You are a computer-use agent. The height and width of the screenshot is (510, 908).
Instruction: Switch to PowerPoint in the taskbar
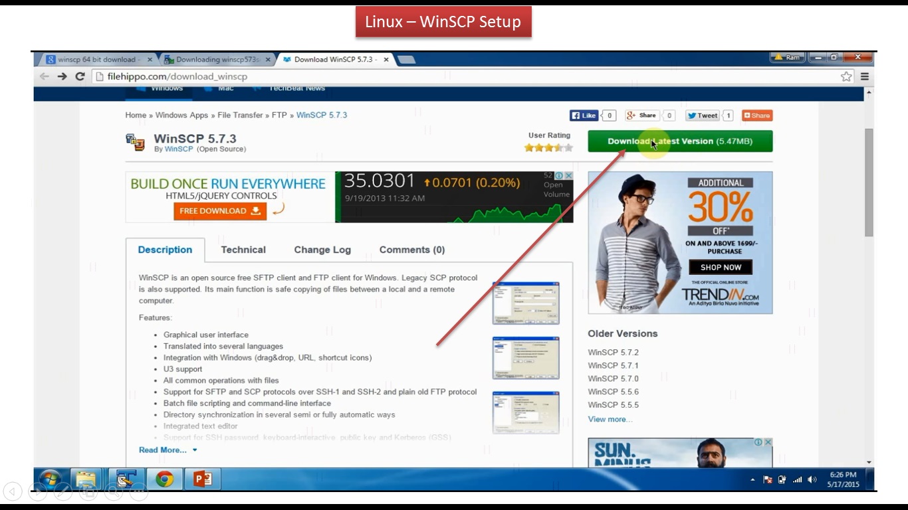pos(203,479)
